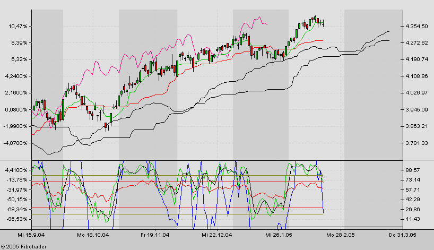Select the -86,53% indicator label

(16, 219)
